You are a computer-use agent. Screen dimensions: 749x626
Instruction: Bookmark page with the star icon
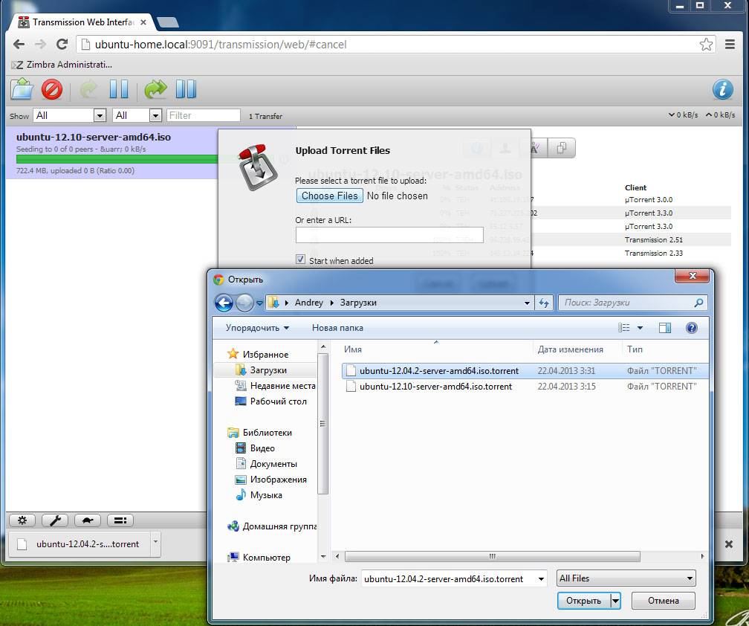[706, 45]
